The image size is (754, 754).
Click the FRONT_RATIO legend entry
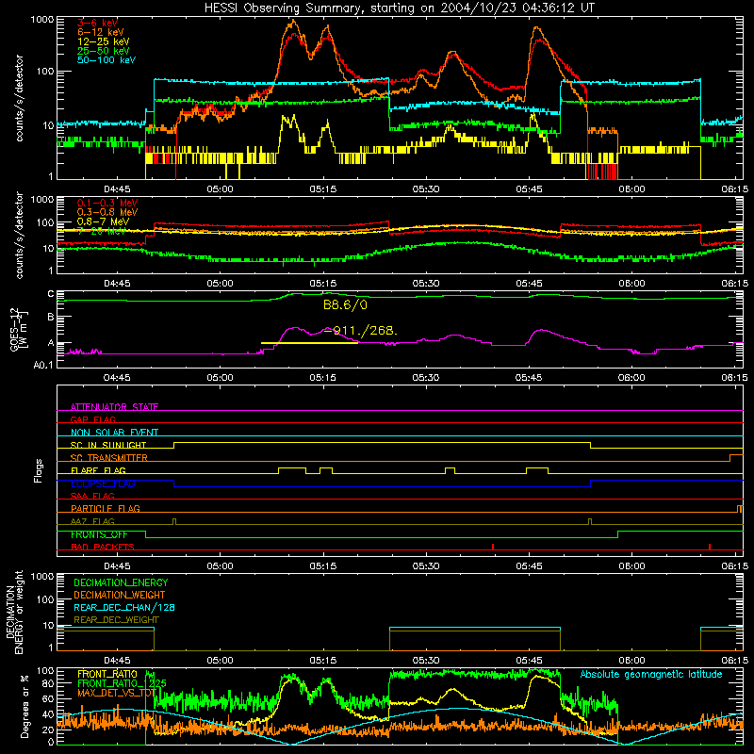coord(107,674)
